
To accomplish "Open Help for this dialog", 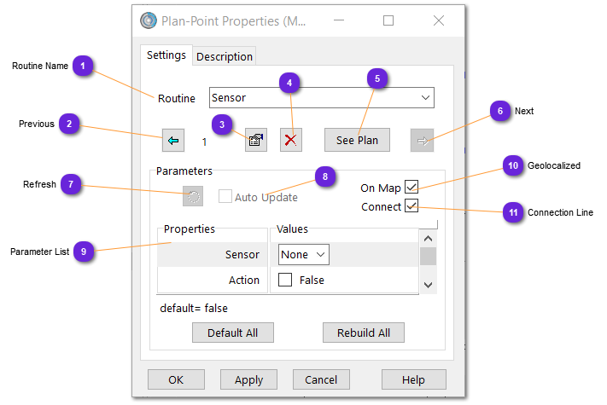I will pyautogui.click(x=413, y=379).
